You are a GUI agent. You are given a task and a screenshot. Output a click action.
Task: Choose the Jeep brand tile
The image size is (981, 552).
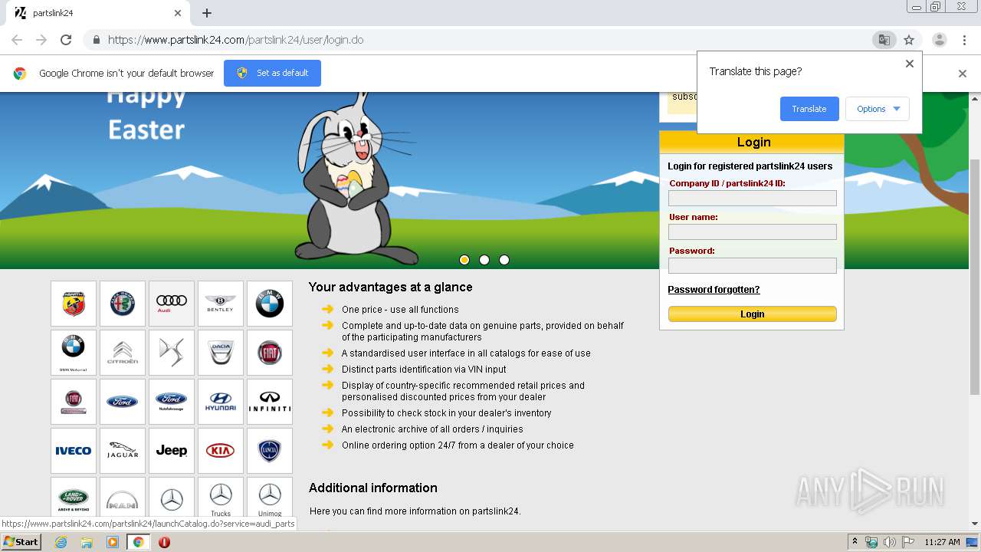172,451
